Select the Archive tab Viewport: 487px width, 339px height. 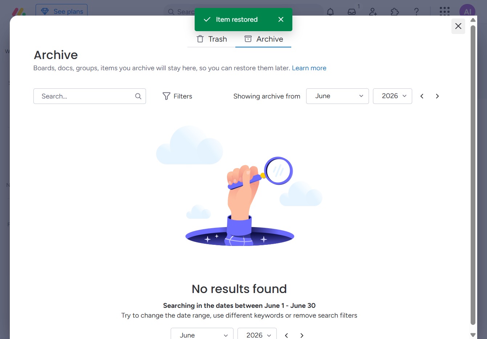click(263, 39)
